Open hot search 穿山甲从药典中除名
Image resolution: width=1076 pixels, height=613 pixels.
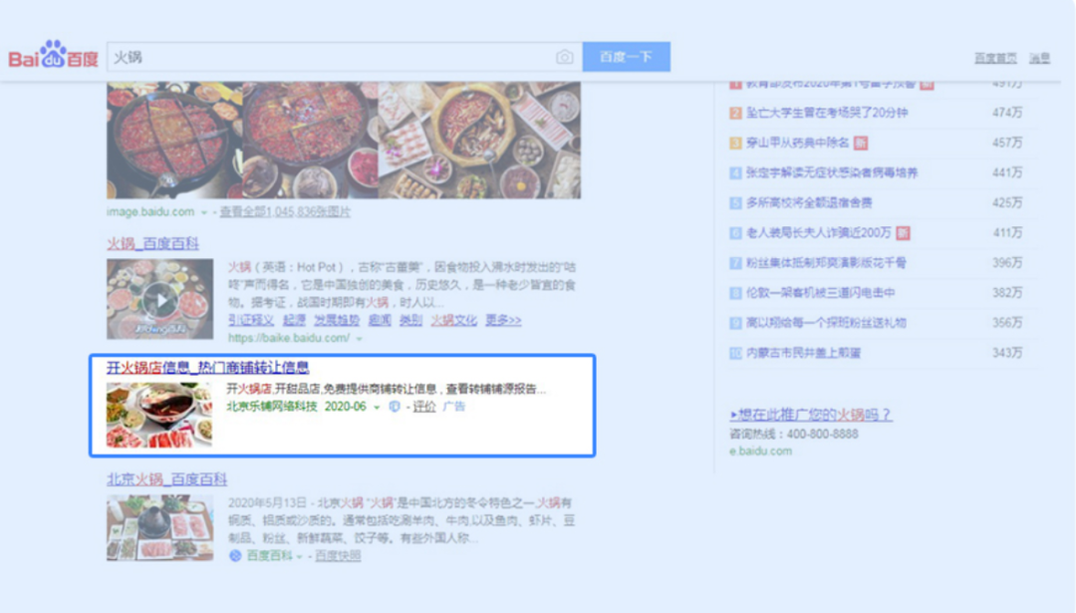tap(797, 143)
